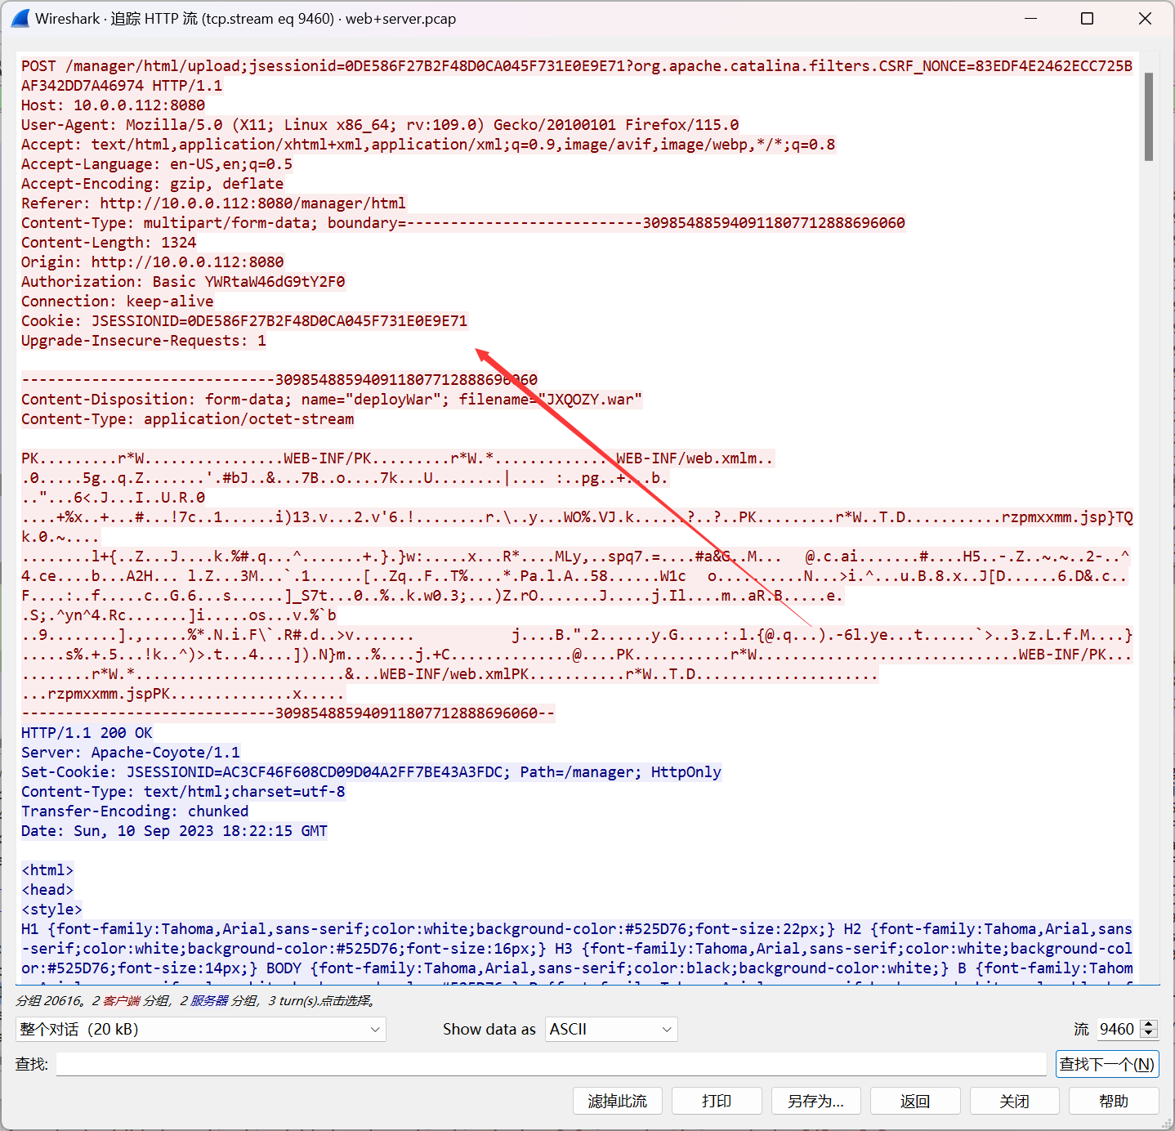Image resolution: width=1175 pixels, height=1131 pixels.
Task: Click the User-Agent Mozilla/5.0 header line
Action: point(380,125)
